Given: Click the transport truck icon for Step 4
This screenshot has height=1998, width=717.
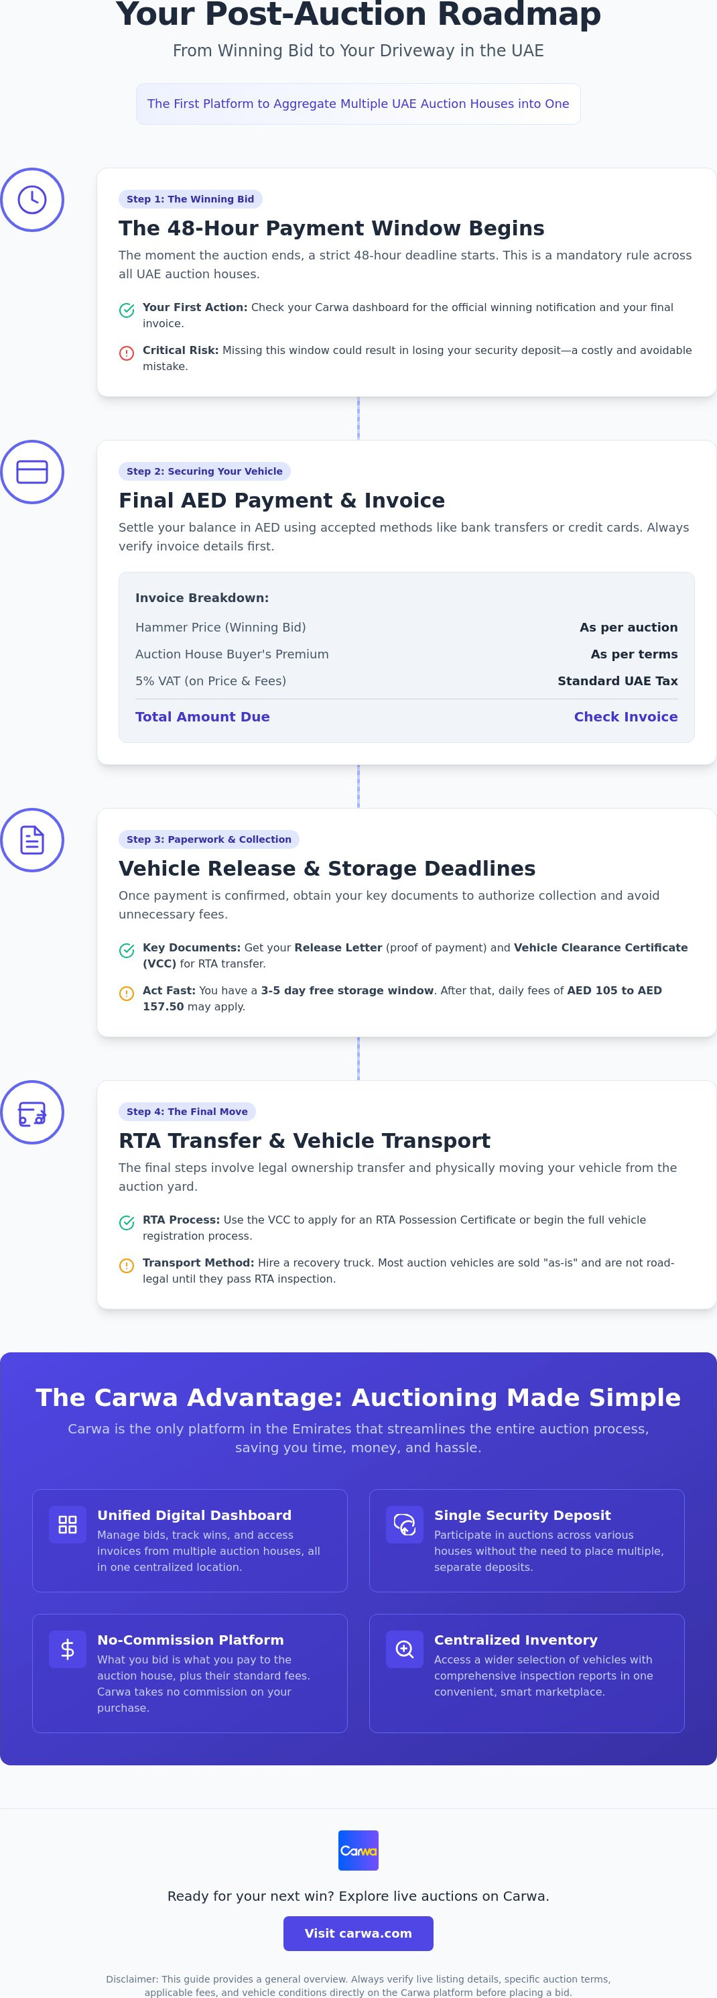Looking at the screenshot, I should click(31, 1113).
